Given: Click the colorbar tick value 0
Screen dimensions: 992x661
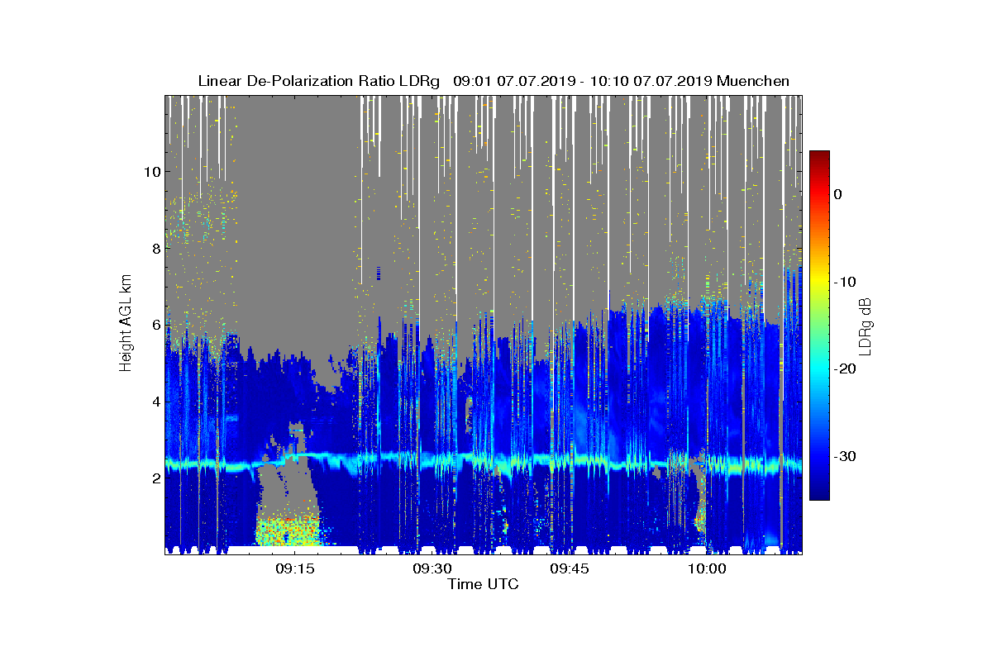Looking at the screenshot, I should 837,194.
